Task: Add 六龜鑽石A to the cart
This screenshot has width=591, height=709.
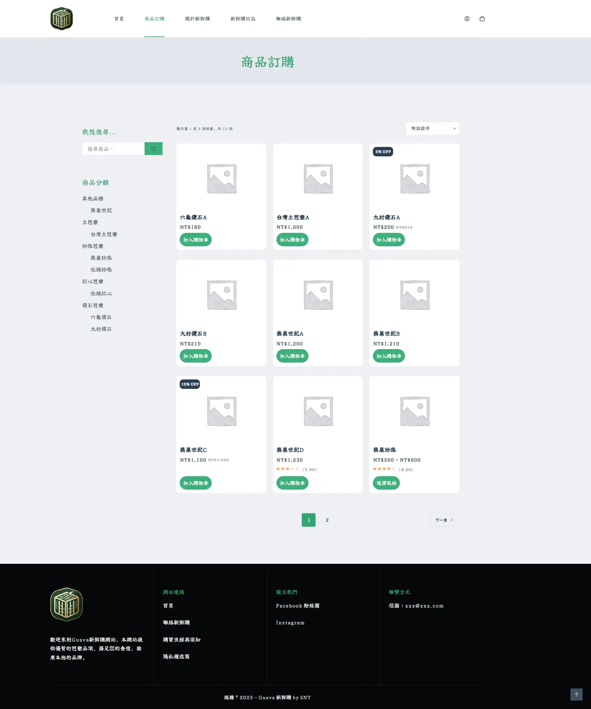Action: point(196,240)
